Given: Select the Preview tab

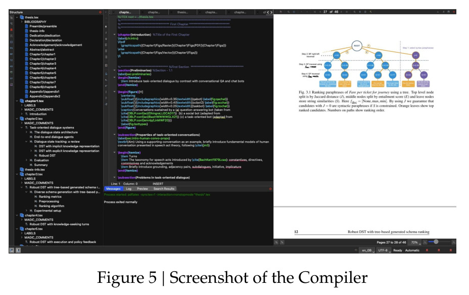Looking at the screenshot, I should click(143, 189).
